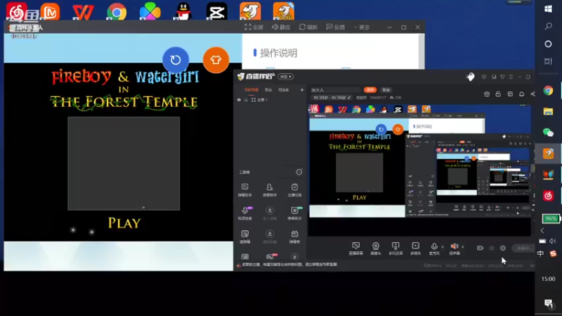The height and width of the screenshot is (316, 562).
Task: Click the notification bell icon
Action: [521, 94]
